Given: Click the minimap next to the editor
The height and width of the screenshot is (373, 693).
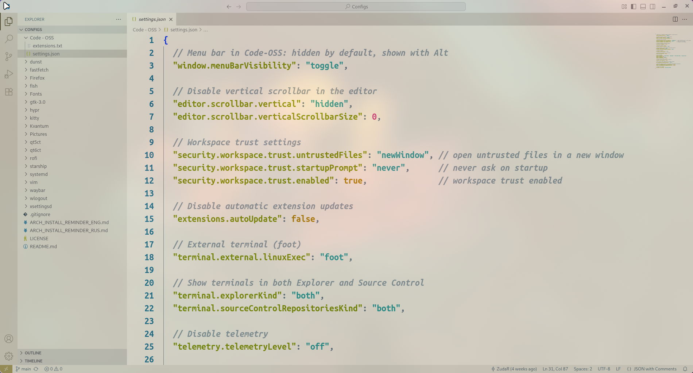Looking at the screenshot, I should (671, 51).
